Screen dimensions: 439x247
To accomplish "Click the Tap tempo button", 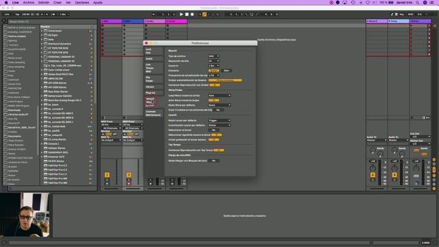I will [x=17, y=14].
